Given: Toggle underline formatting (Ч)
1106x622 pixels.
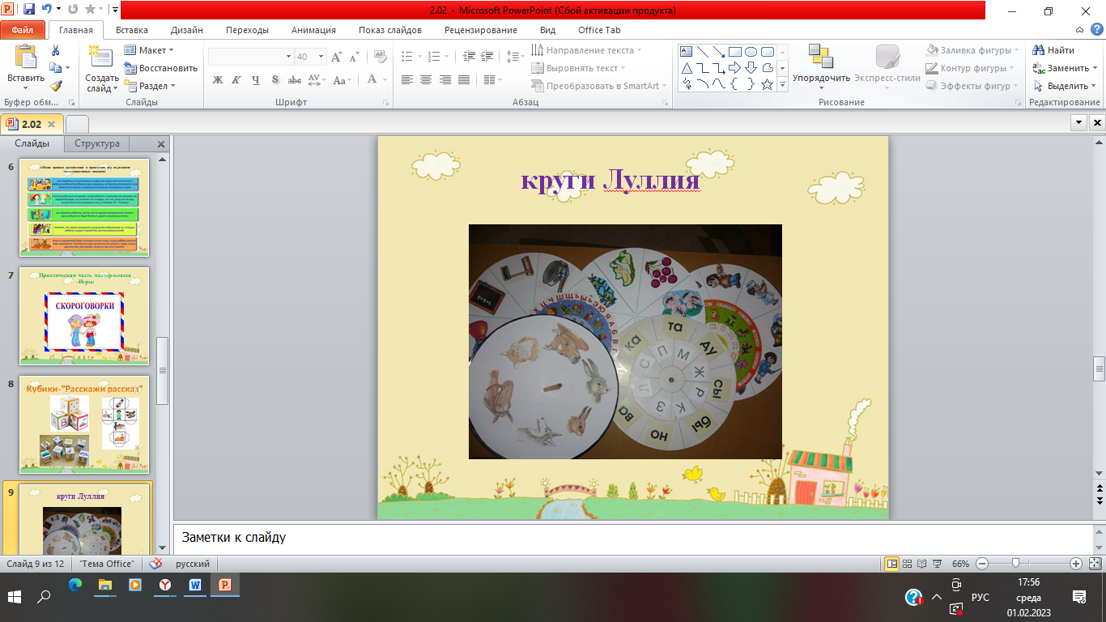Looking at the screenshot, I should click(256, 79).
